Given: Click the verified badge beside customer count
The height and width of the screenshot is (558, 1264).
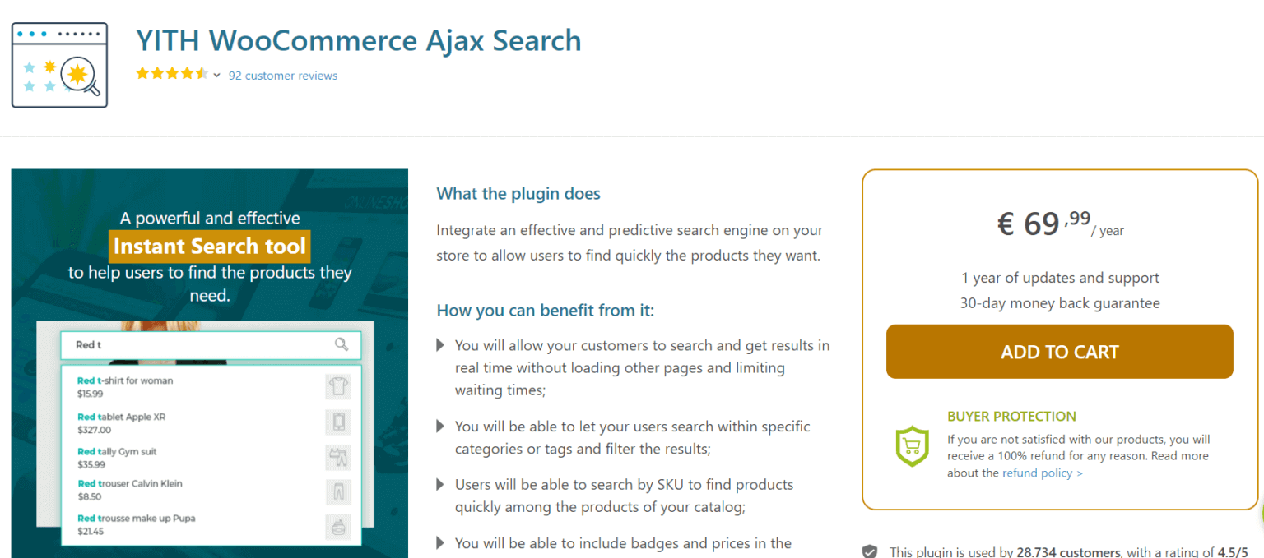Looking at the screenshot, I should (x=870, y=551).
